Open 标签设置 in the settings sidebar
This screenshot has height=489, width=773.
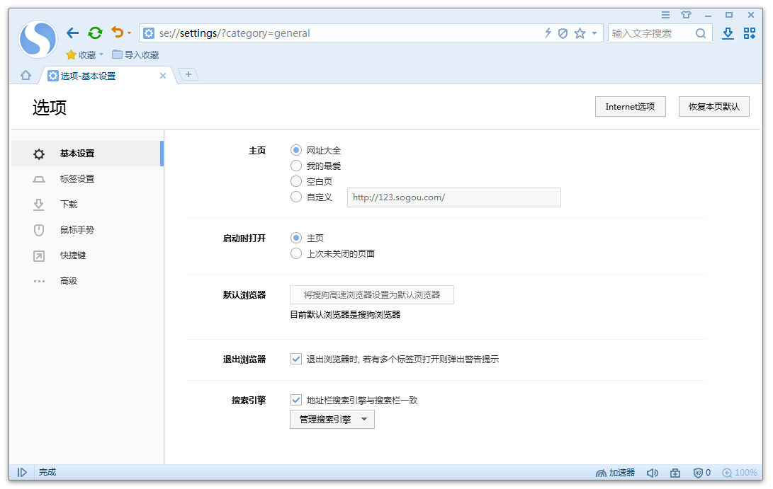pyautogui.click(x=77, y=179)
